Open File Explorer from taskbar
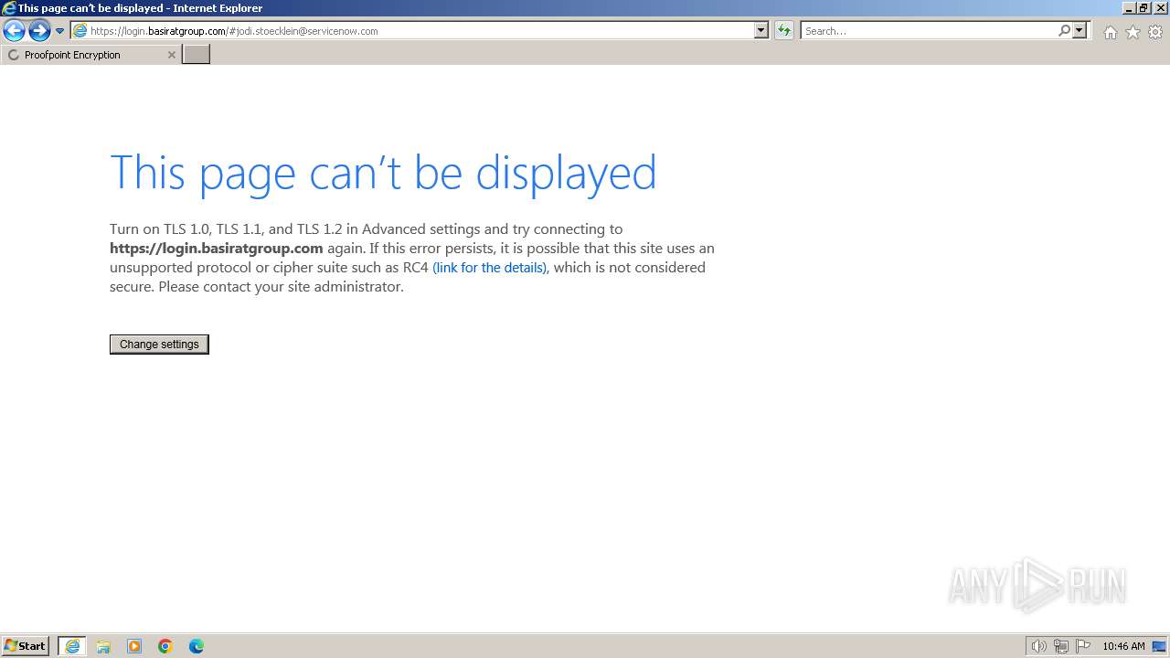Screen dimensions: 1170x658 coord(103,646)
